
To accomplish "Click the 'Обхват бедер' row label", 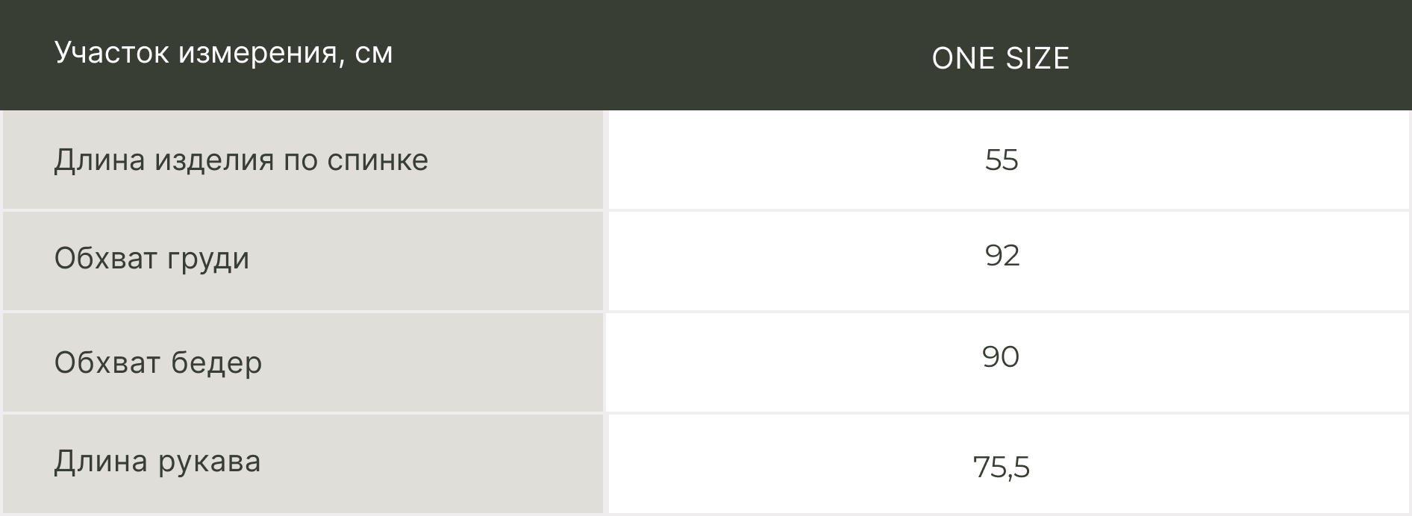I will [x=158, y=363].
